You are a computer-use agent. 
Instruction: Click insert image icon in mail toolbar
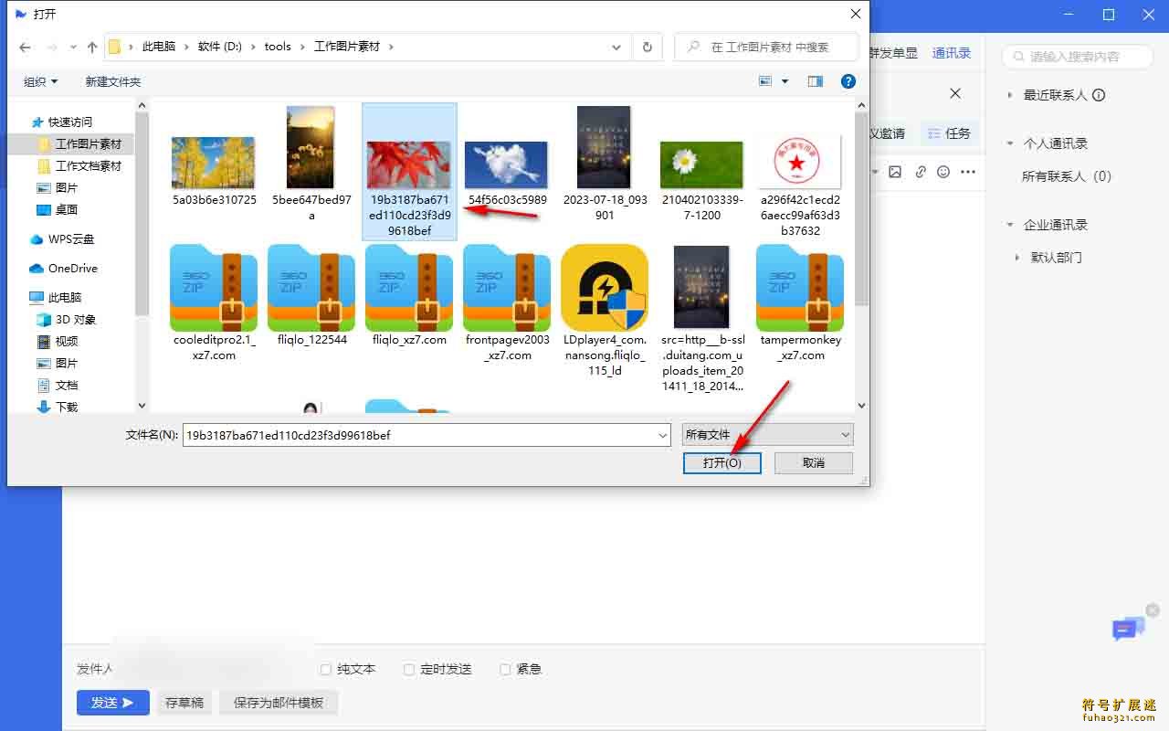895,172
